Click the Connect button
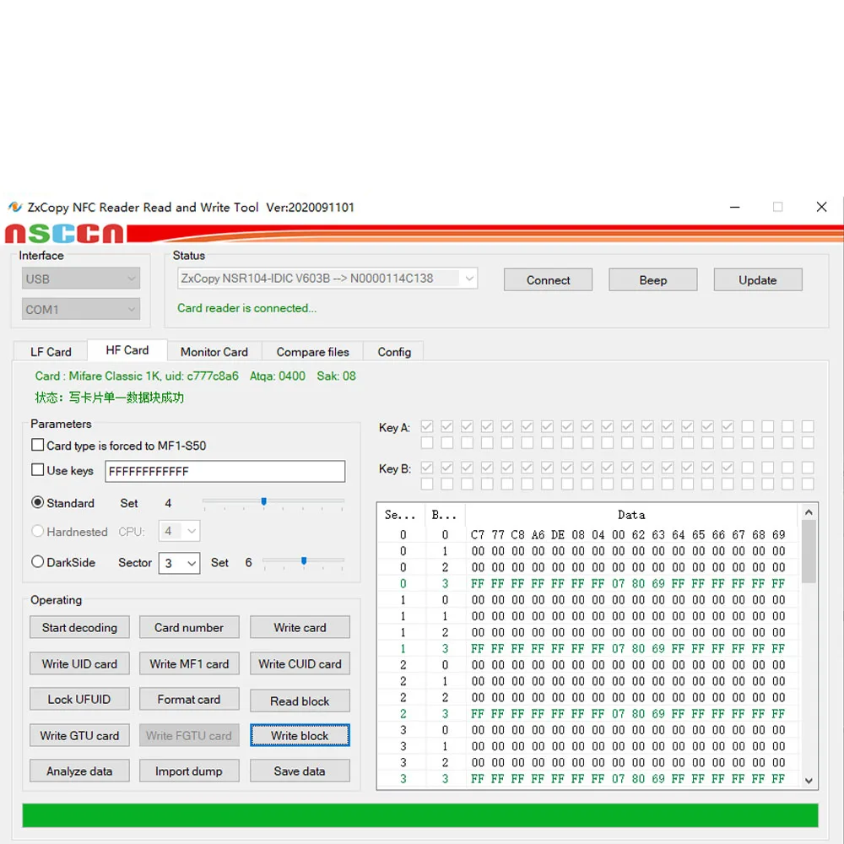 pyautogui.click(x=548, y=280)
